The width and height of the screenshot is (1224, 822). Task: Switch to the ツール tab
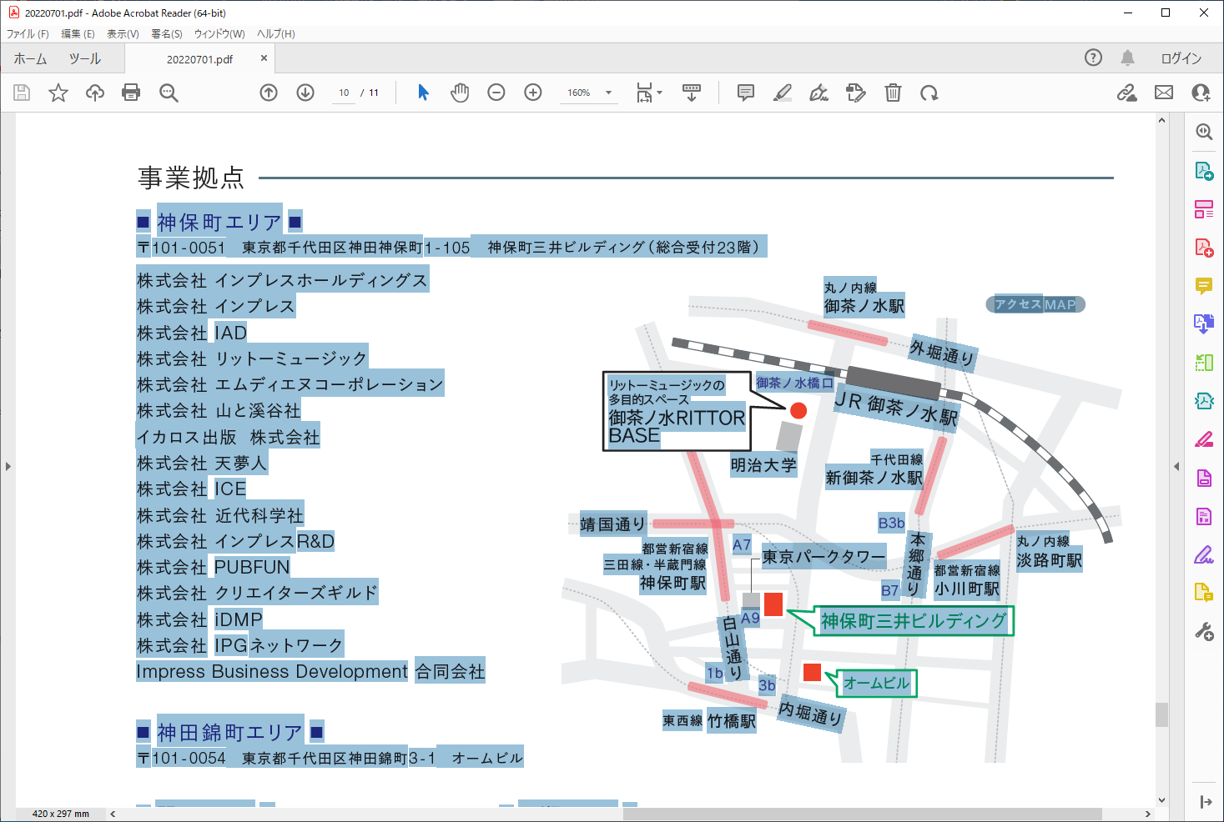point(84,58)
